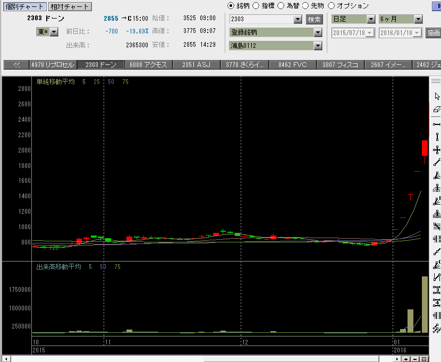Click the 出来高移動平均 indicator label
This screenshot has width=441, height=362.
[x=59, y=267]
